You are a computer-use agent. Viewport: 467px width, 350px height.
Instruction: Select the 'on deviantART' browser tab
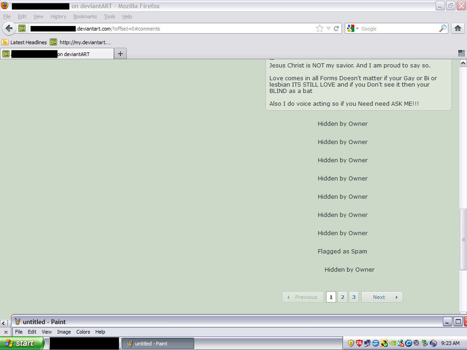[57, 54]
